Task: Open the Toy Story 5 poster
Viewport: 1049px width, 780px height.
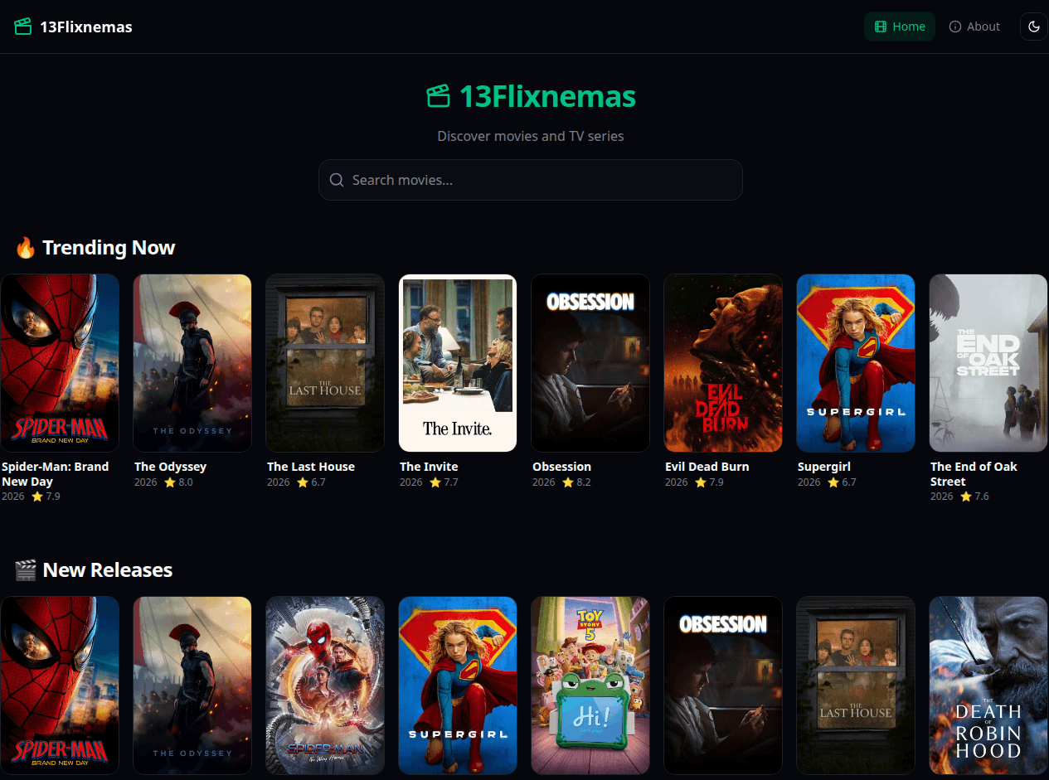Action: [590, 686]
